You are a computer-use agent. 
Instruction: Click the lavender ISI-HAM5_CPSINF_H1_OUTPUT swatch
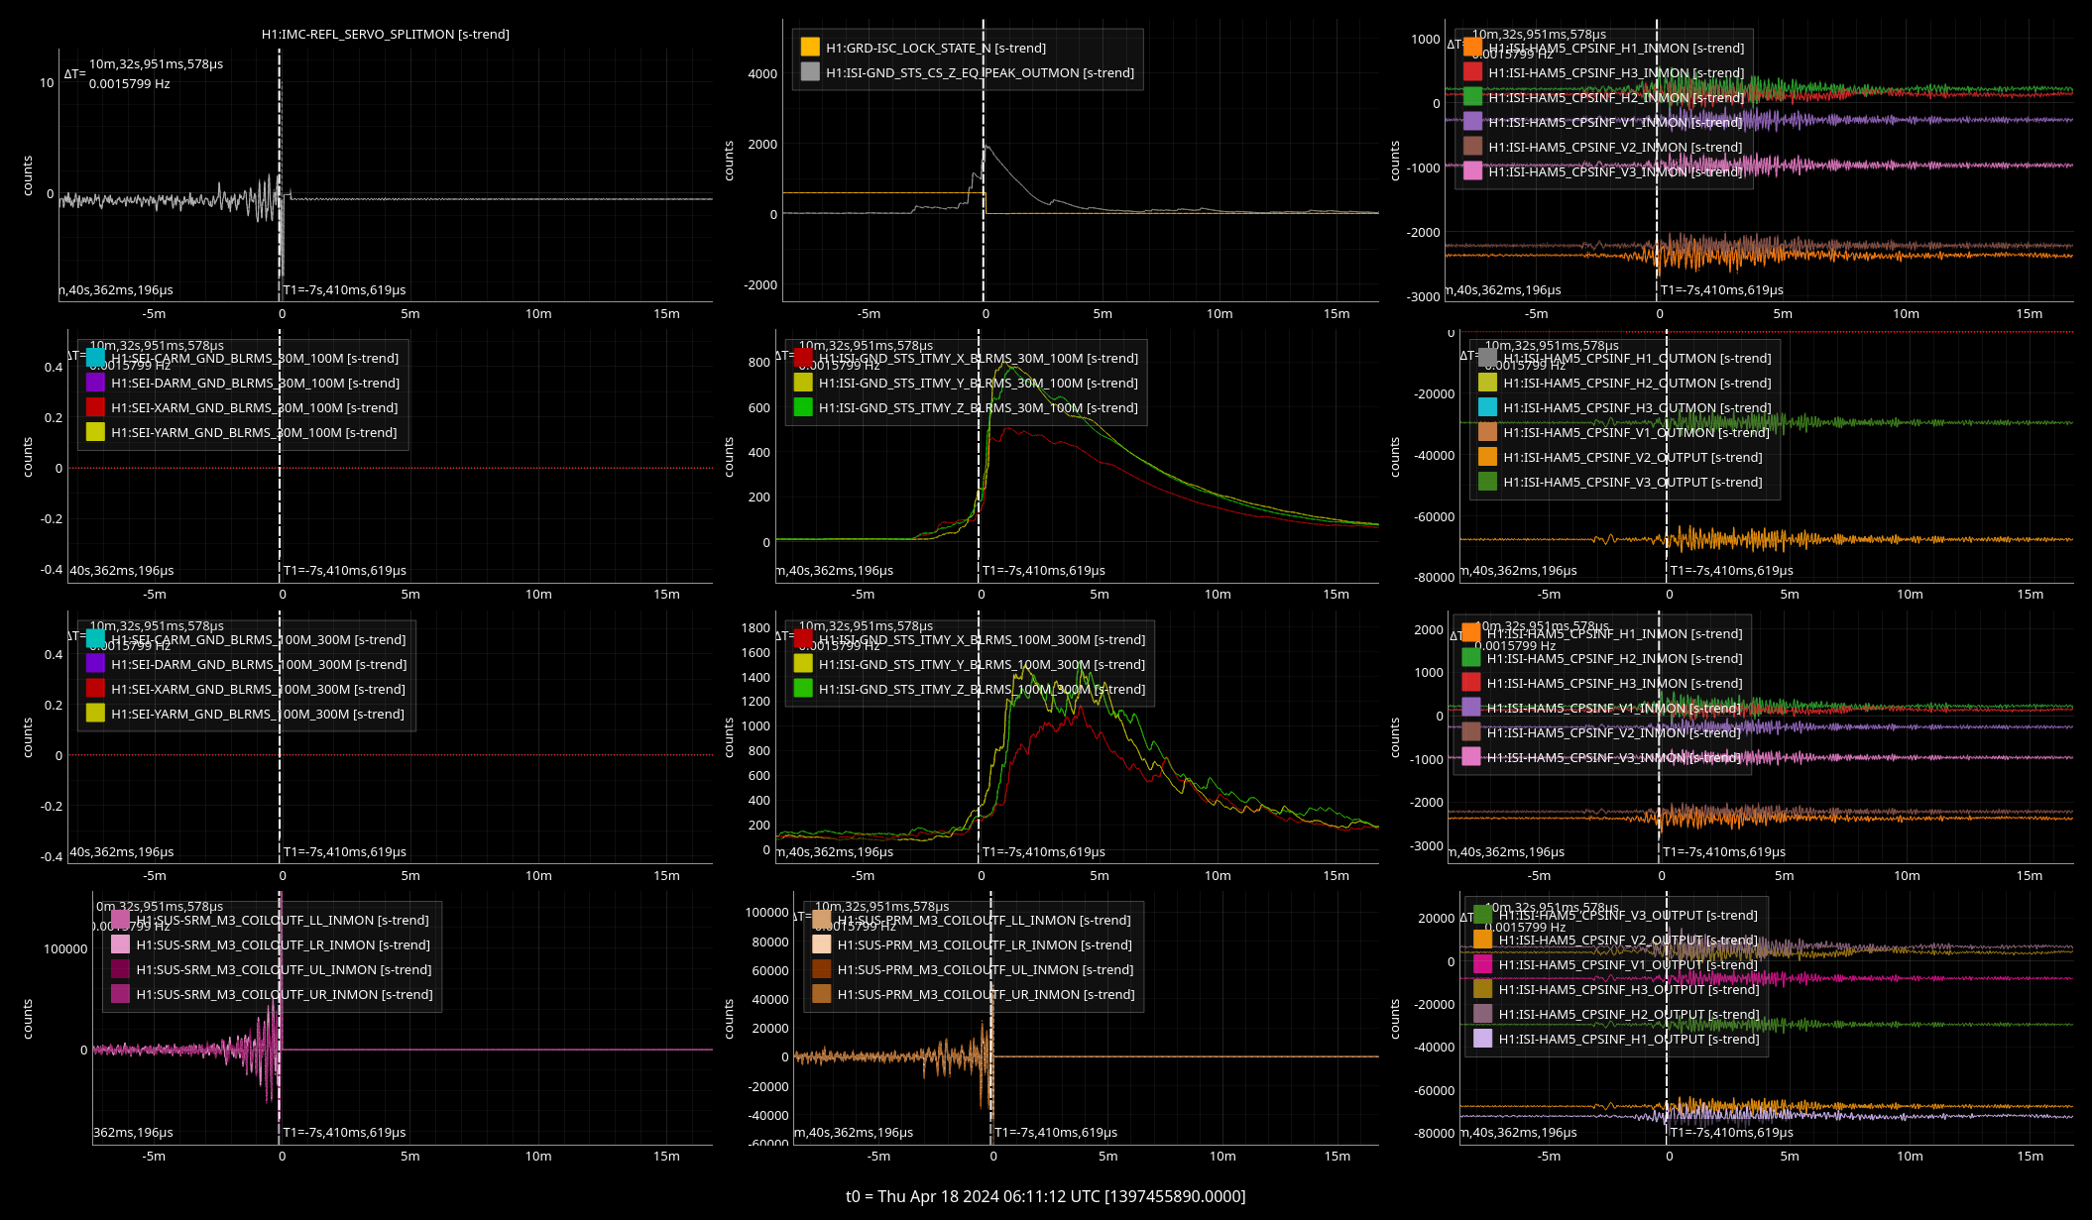click(1482, 1039)
